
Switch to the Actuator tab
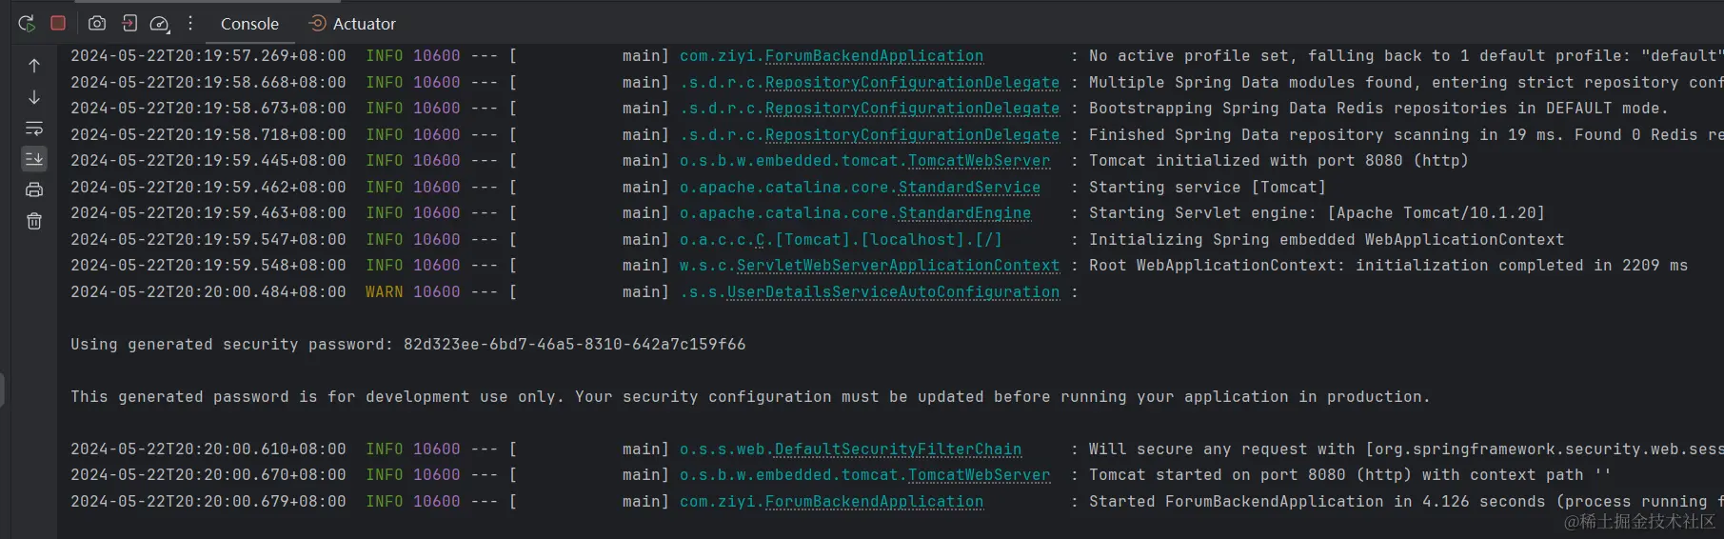[352, 24]
